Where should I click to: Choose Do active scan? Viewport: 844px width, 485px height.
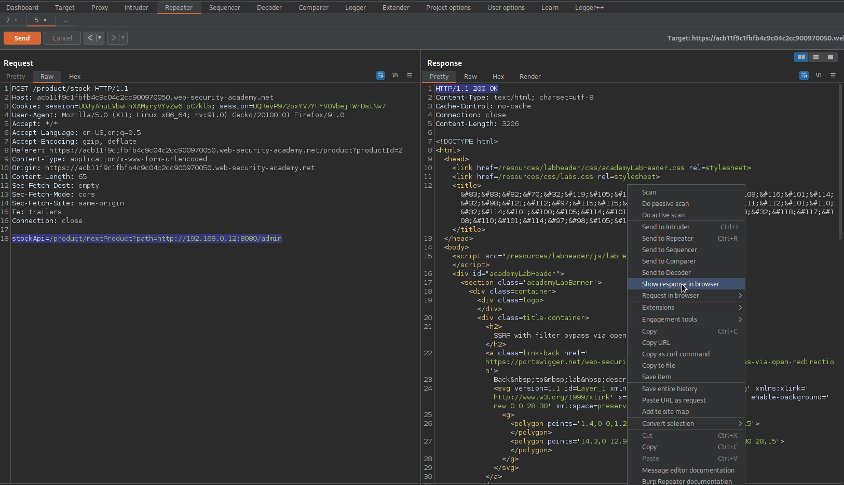point(686,215)
